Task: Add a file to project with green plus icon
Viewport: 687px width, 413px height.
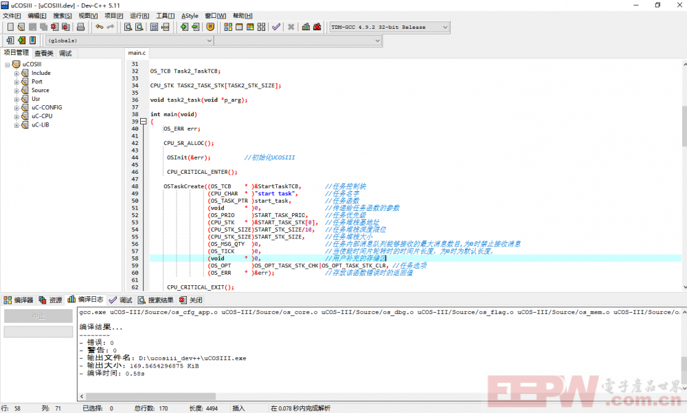Action: click(184, 27)
